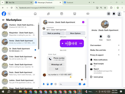Open the Jb unread conversation
The width and height of the screenshot is (125, 94).
[19, 50]
